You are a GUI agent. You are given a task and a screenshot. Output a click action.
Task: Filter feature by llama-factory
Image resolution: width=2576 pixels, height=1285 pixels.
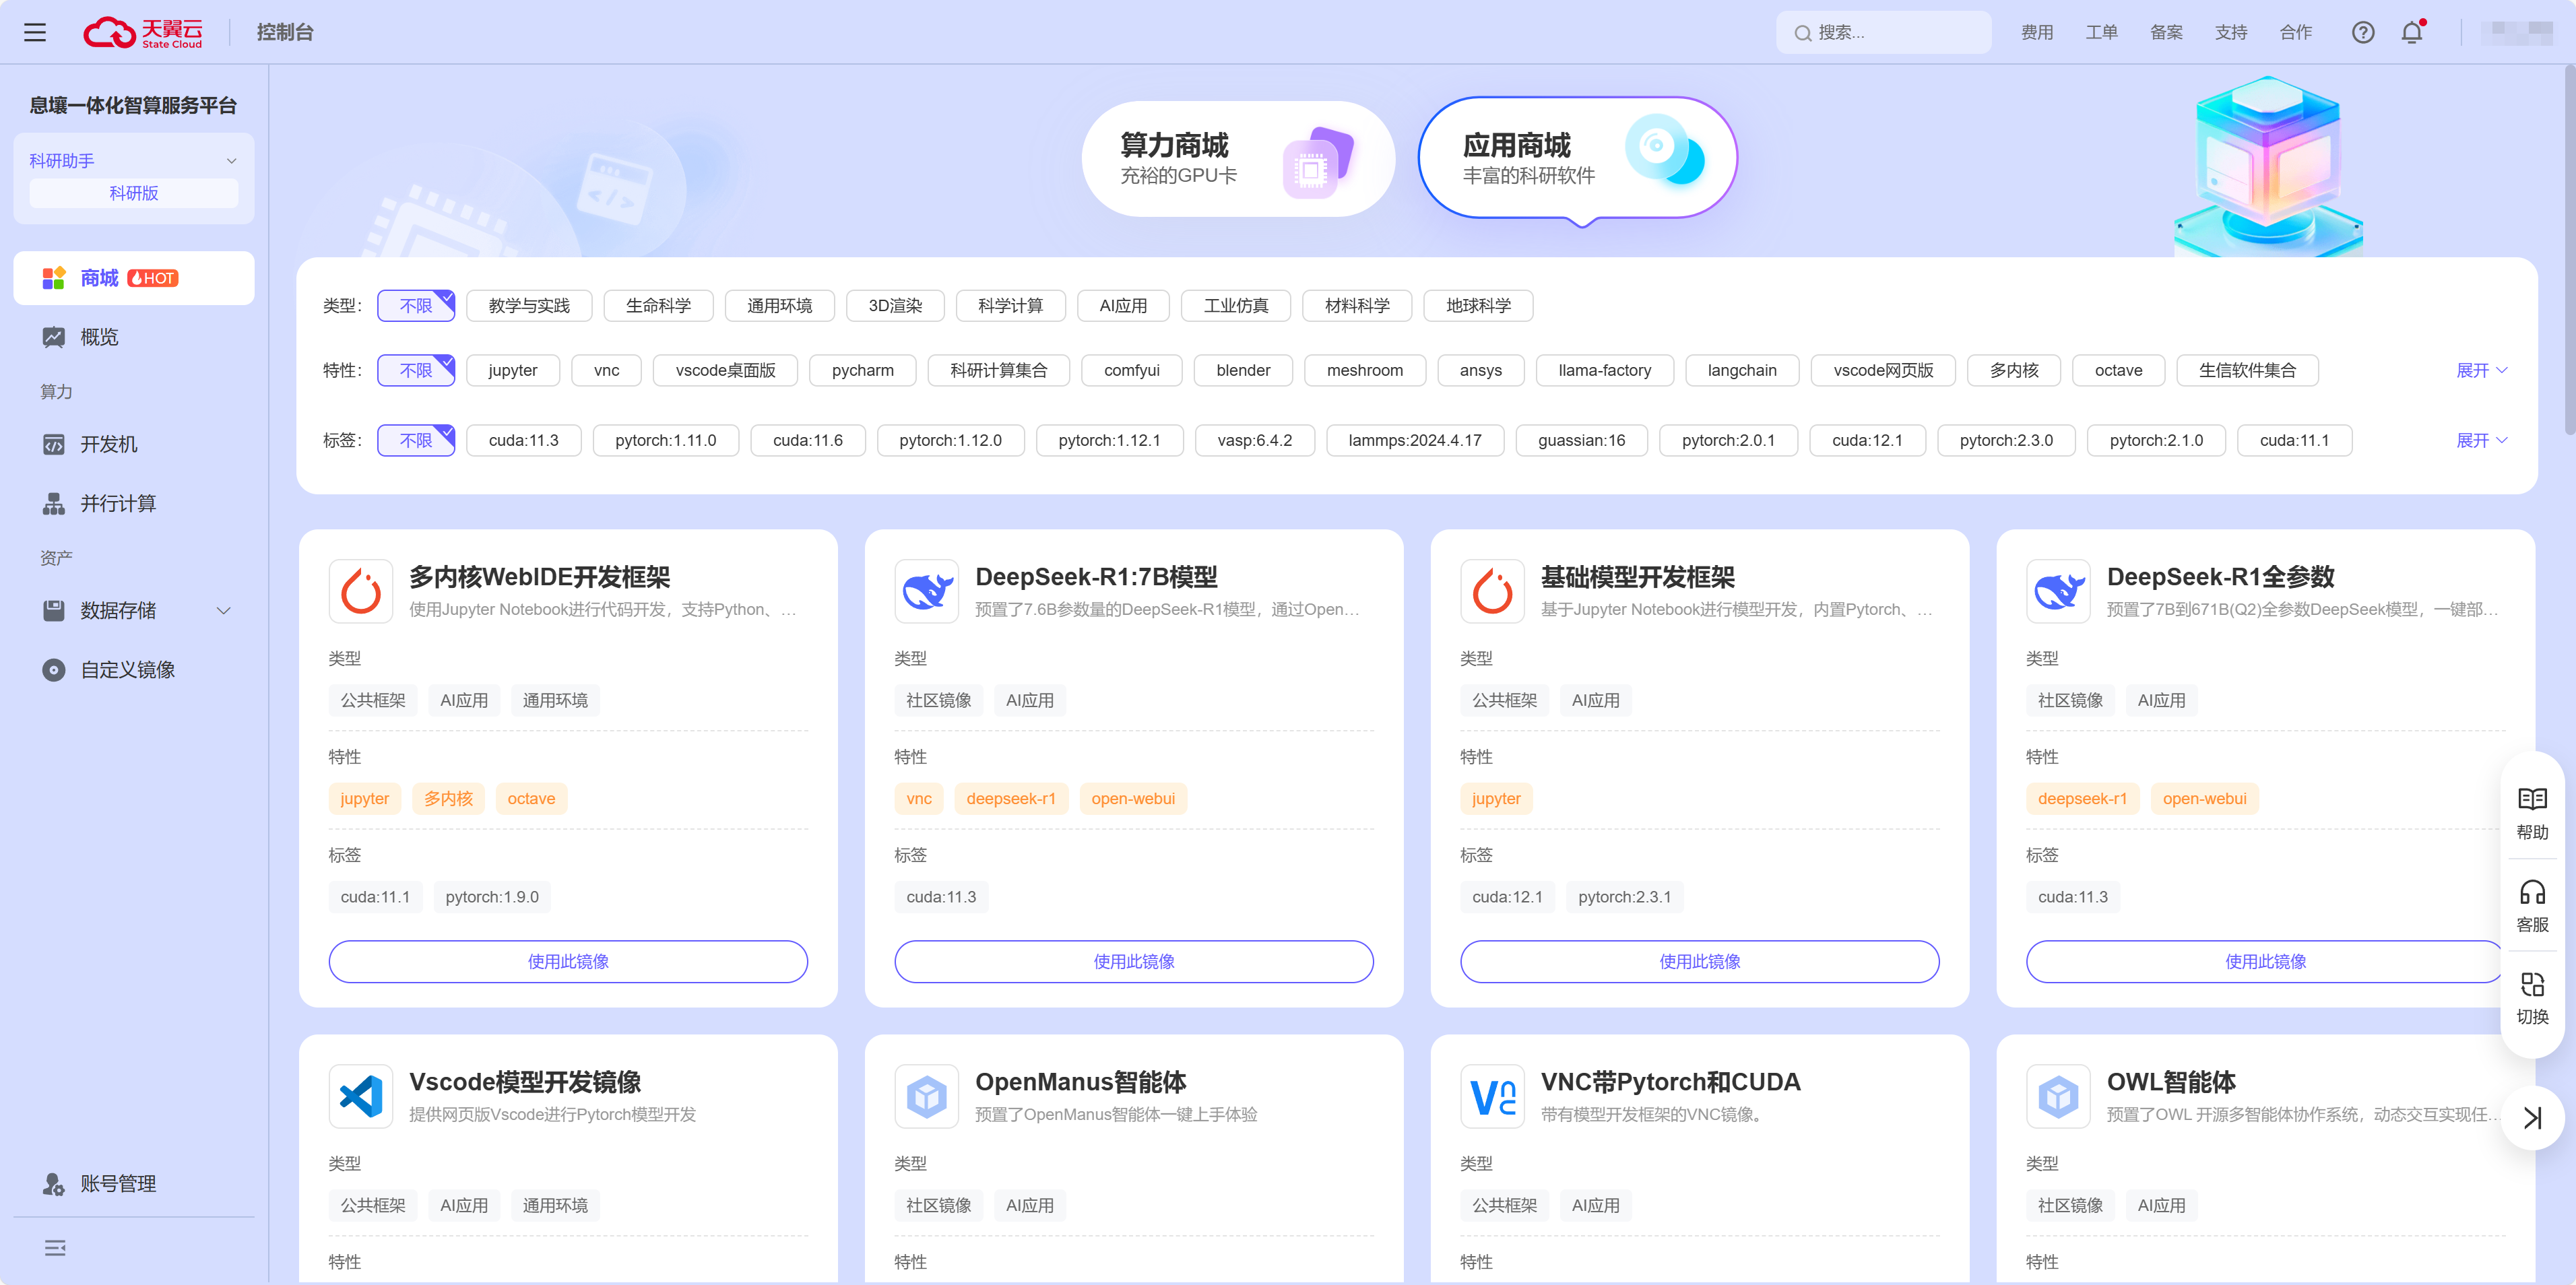(x=1604, y=370)
